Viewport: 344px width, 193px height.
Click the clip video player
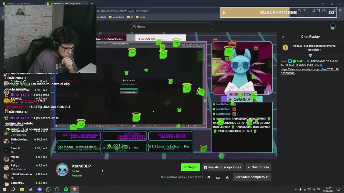[x=164, y=96]
